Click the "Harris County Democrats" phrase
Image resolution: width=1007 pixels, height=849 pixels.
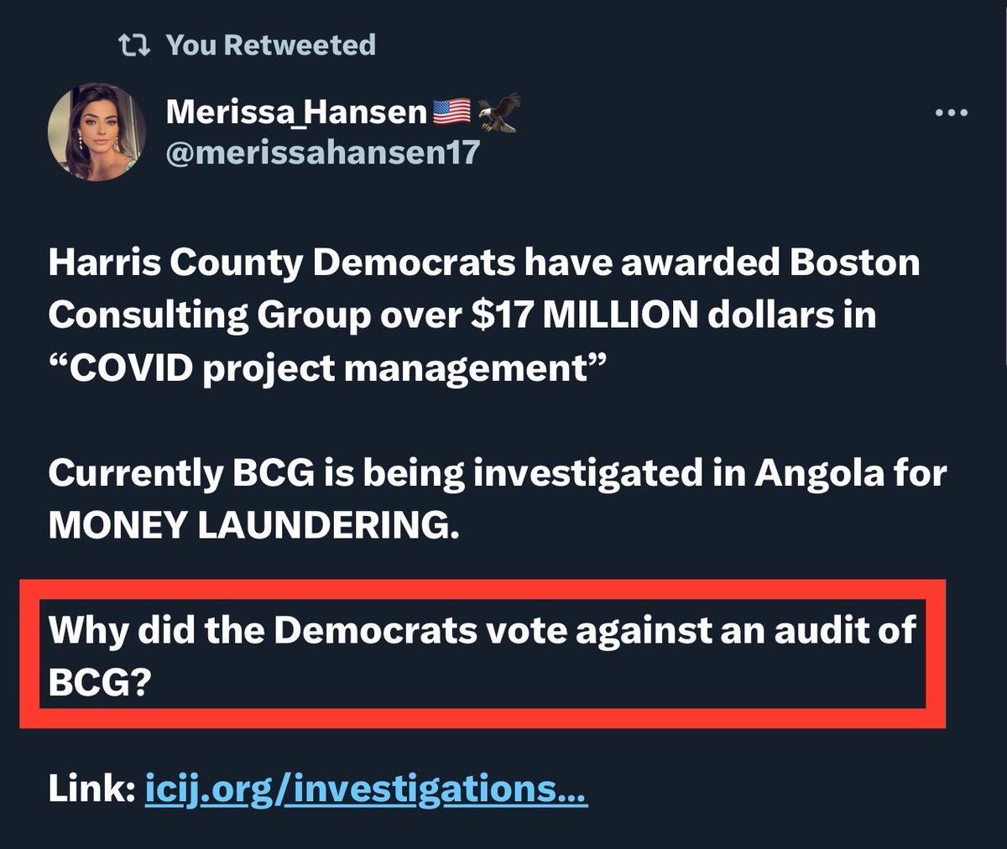(281, 263)
